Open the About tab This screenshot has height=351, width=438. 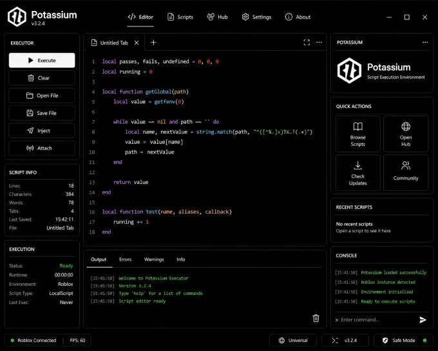pyautogui.click(x=298, y=17)
